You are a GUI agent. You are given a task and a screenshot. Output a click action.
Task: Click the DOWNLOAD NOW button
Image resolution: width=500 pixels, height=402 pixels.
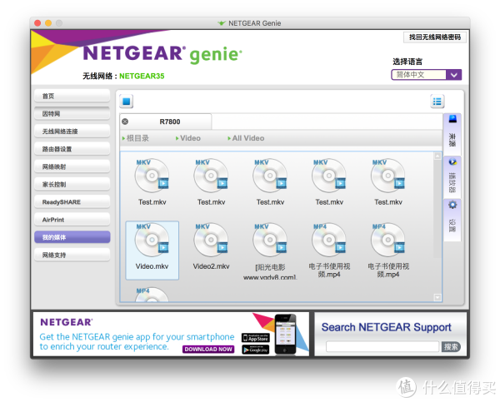(x=208, y=349)
